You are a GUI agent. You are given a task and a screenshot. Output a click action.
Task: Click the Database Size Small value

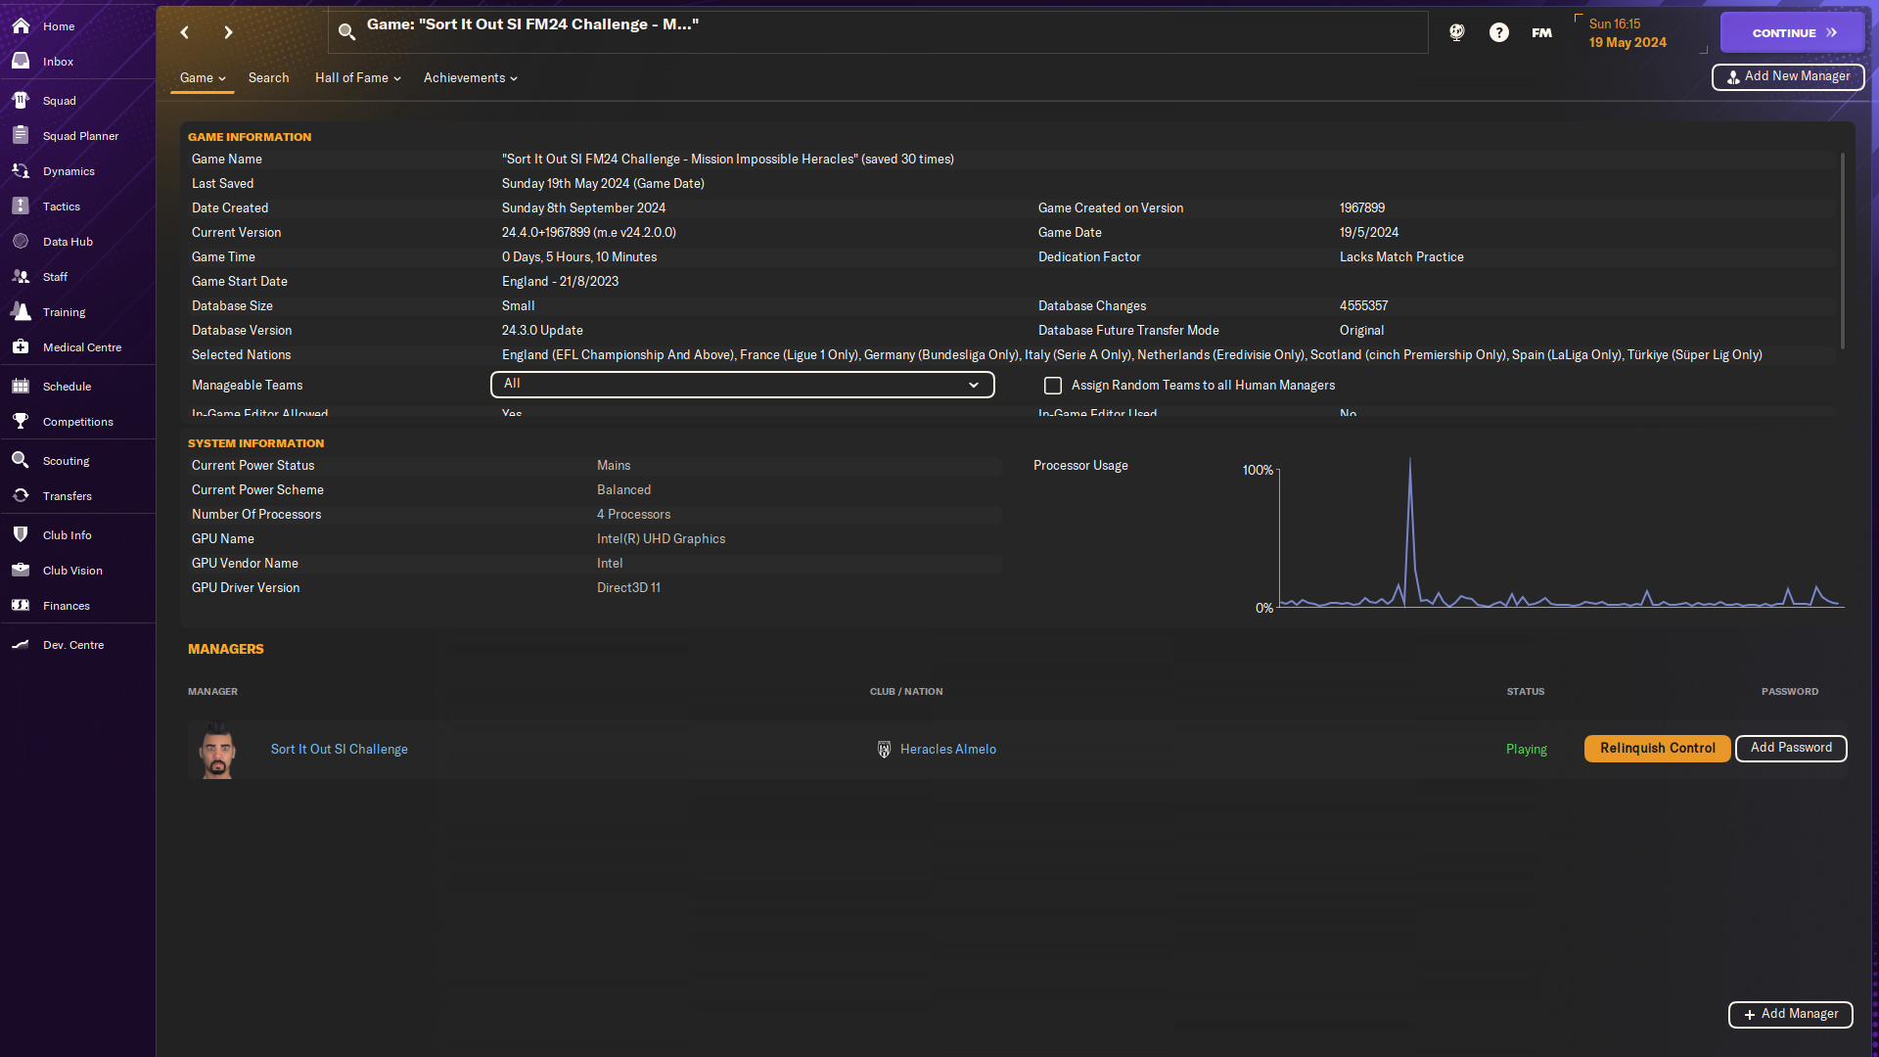pos(519,306)
